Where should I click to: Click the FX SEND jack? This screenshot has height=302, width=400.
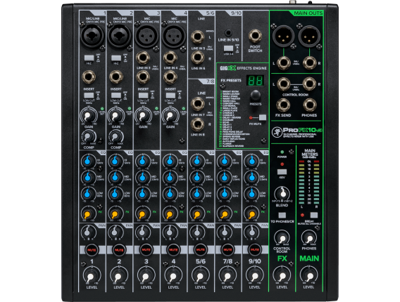[x=283, y=105]
